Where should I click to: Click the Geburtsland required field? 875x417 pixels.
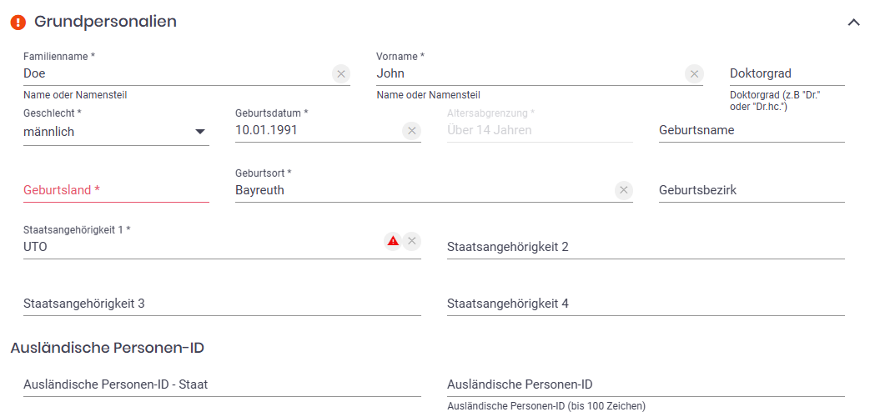(x=116, y=190)
